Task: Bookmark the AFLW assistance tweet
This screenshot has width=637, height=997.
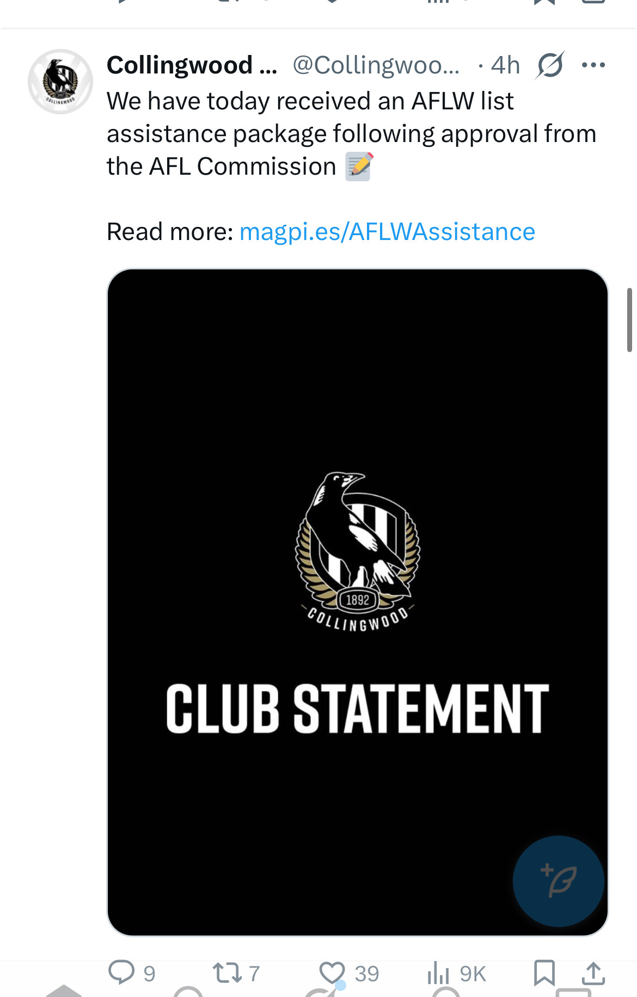Action: pyautogui.click(x=544, y=973)
